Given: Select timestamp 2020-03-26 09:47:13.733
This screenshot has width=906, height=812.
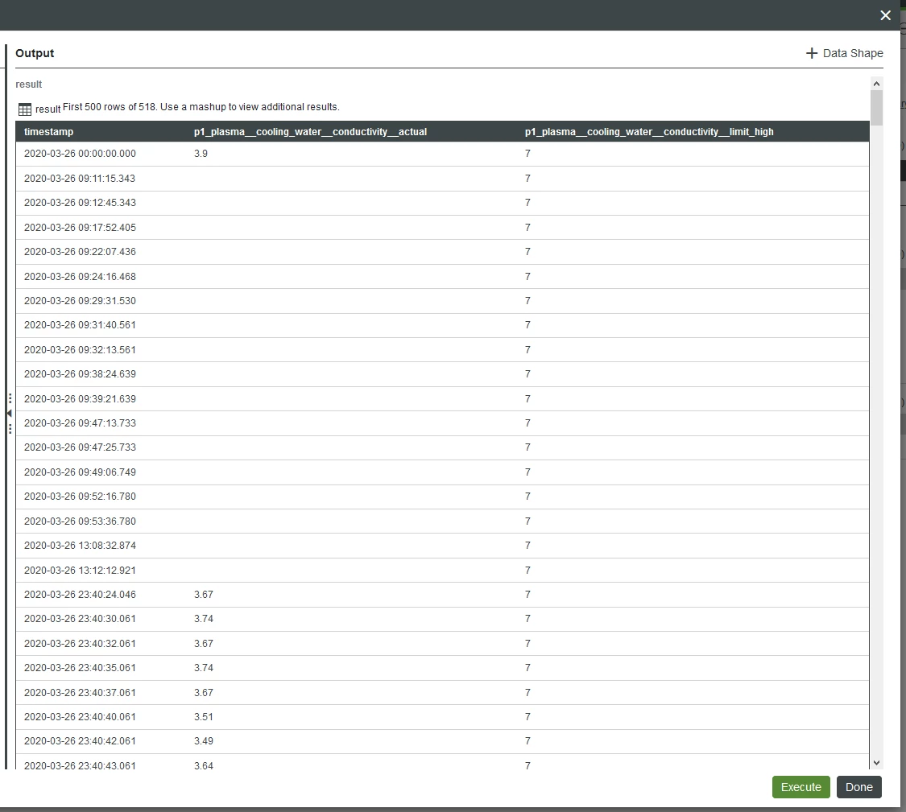Looking at the screenshot, I should pyautogui.click(x=80, y=423).
